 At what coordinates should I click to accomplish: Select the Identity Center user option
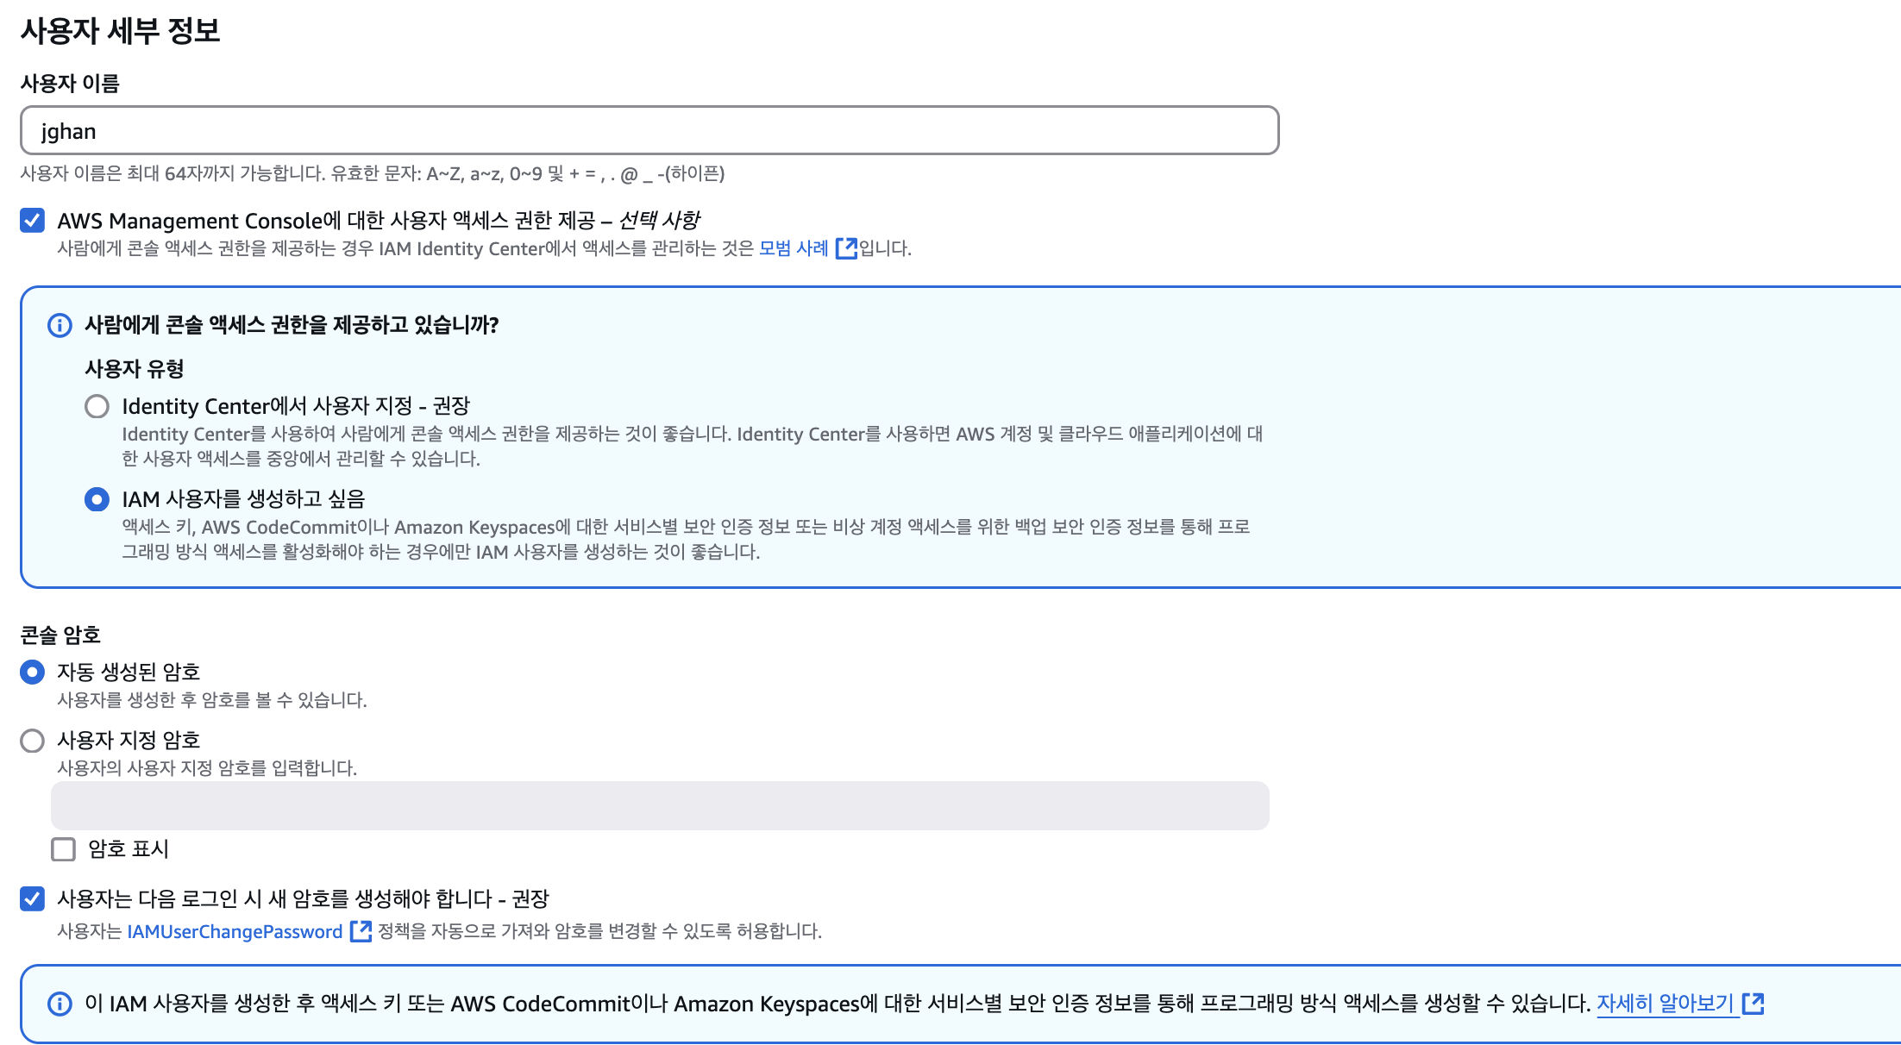pos(97,406)
